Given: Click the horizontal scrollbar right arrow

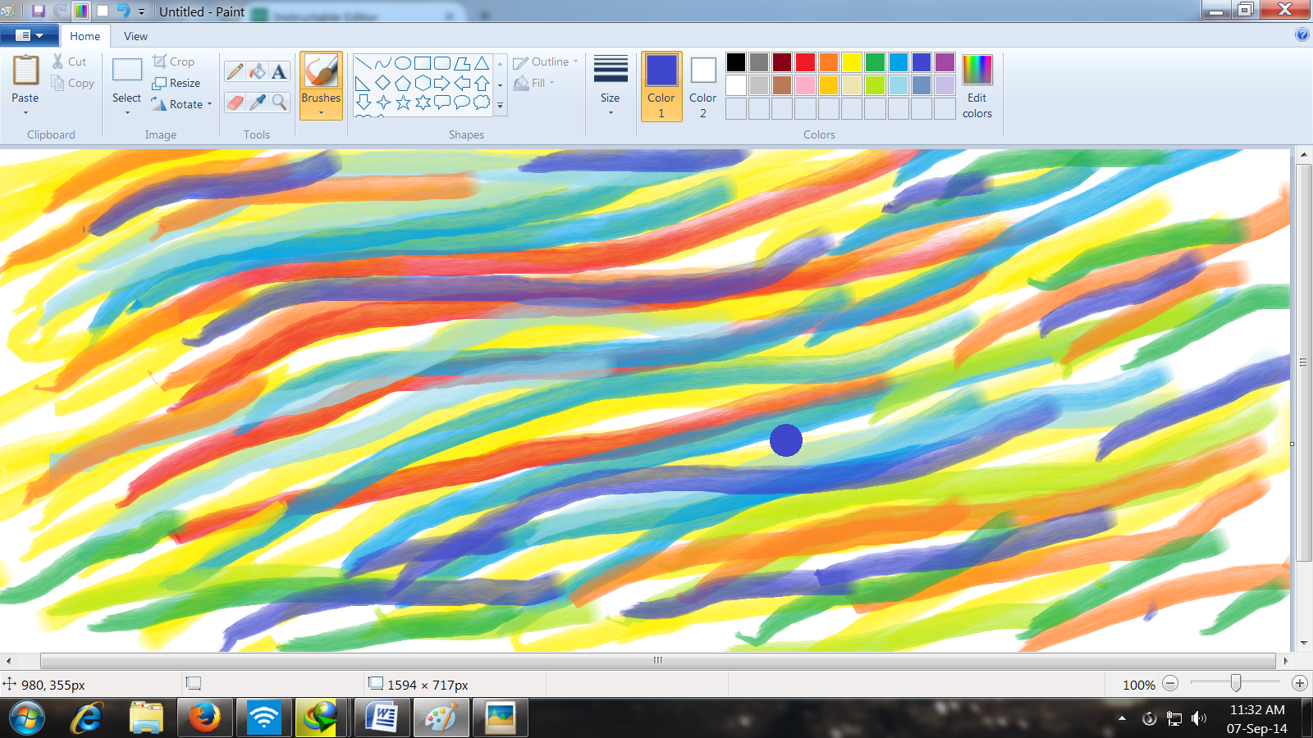Looking at the screenshot, I should 1285,660.
